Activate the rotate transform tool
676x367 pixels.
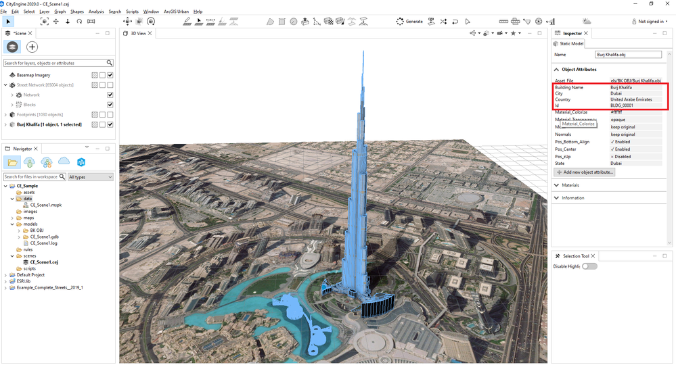79,21
